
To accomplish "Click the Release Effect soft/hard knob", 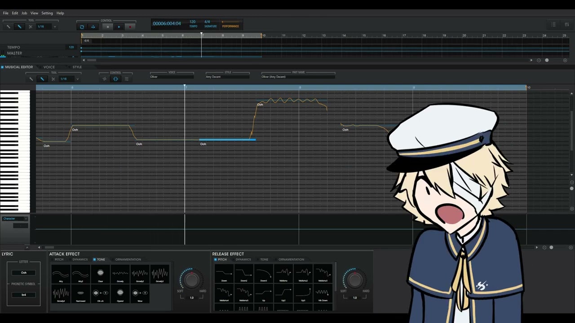I will click(x=354, y=280).
